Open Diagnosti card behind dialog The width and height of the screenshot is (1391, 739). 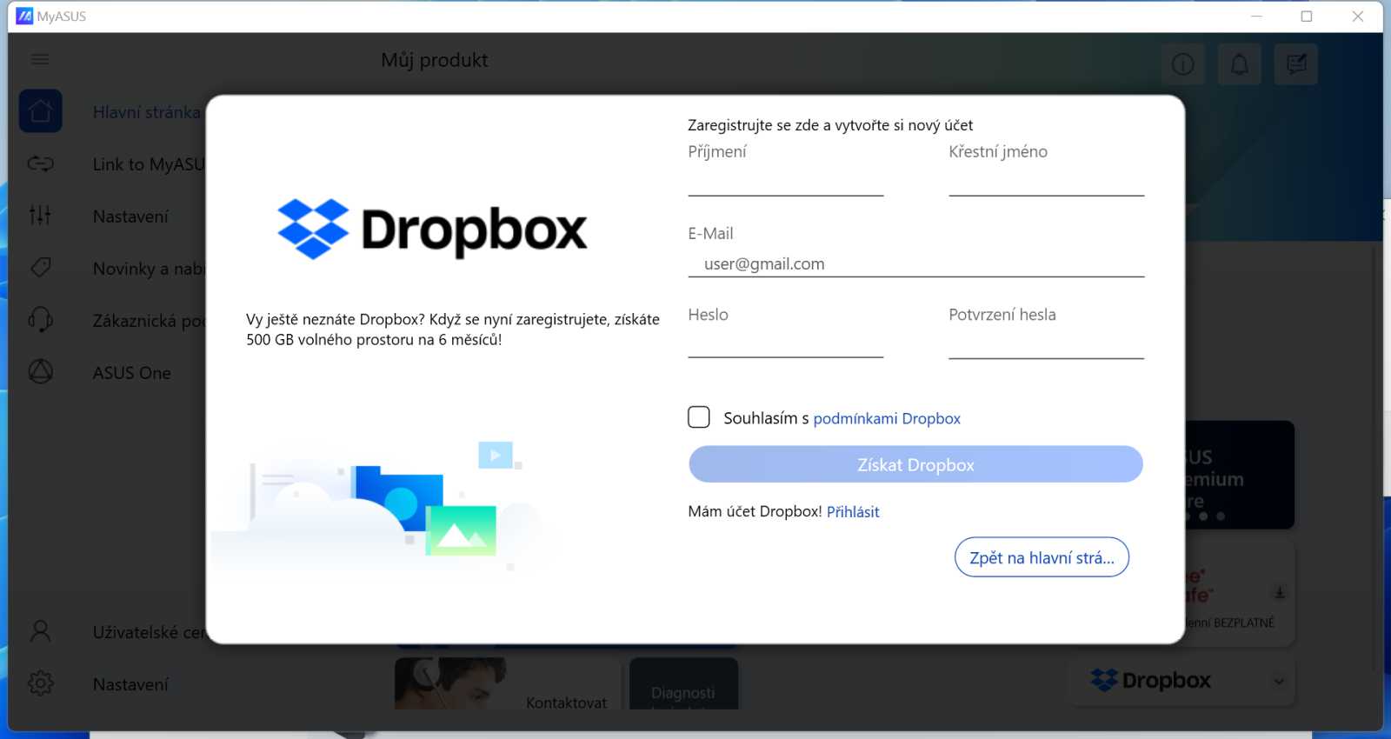[683, 683]
